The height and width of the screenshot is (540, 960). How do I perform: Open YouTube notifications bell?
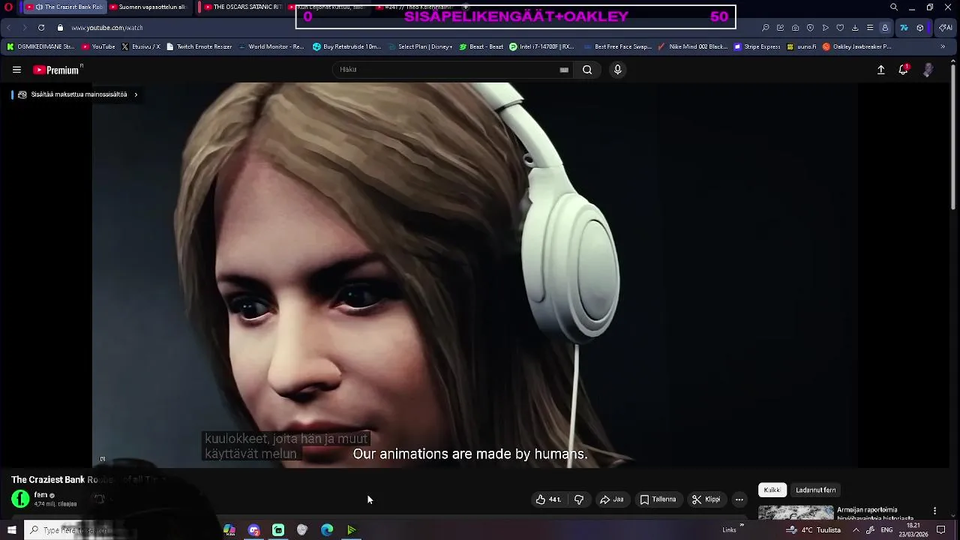pyautogui.click(x=904, y=70)
